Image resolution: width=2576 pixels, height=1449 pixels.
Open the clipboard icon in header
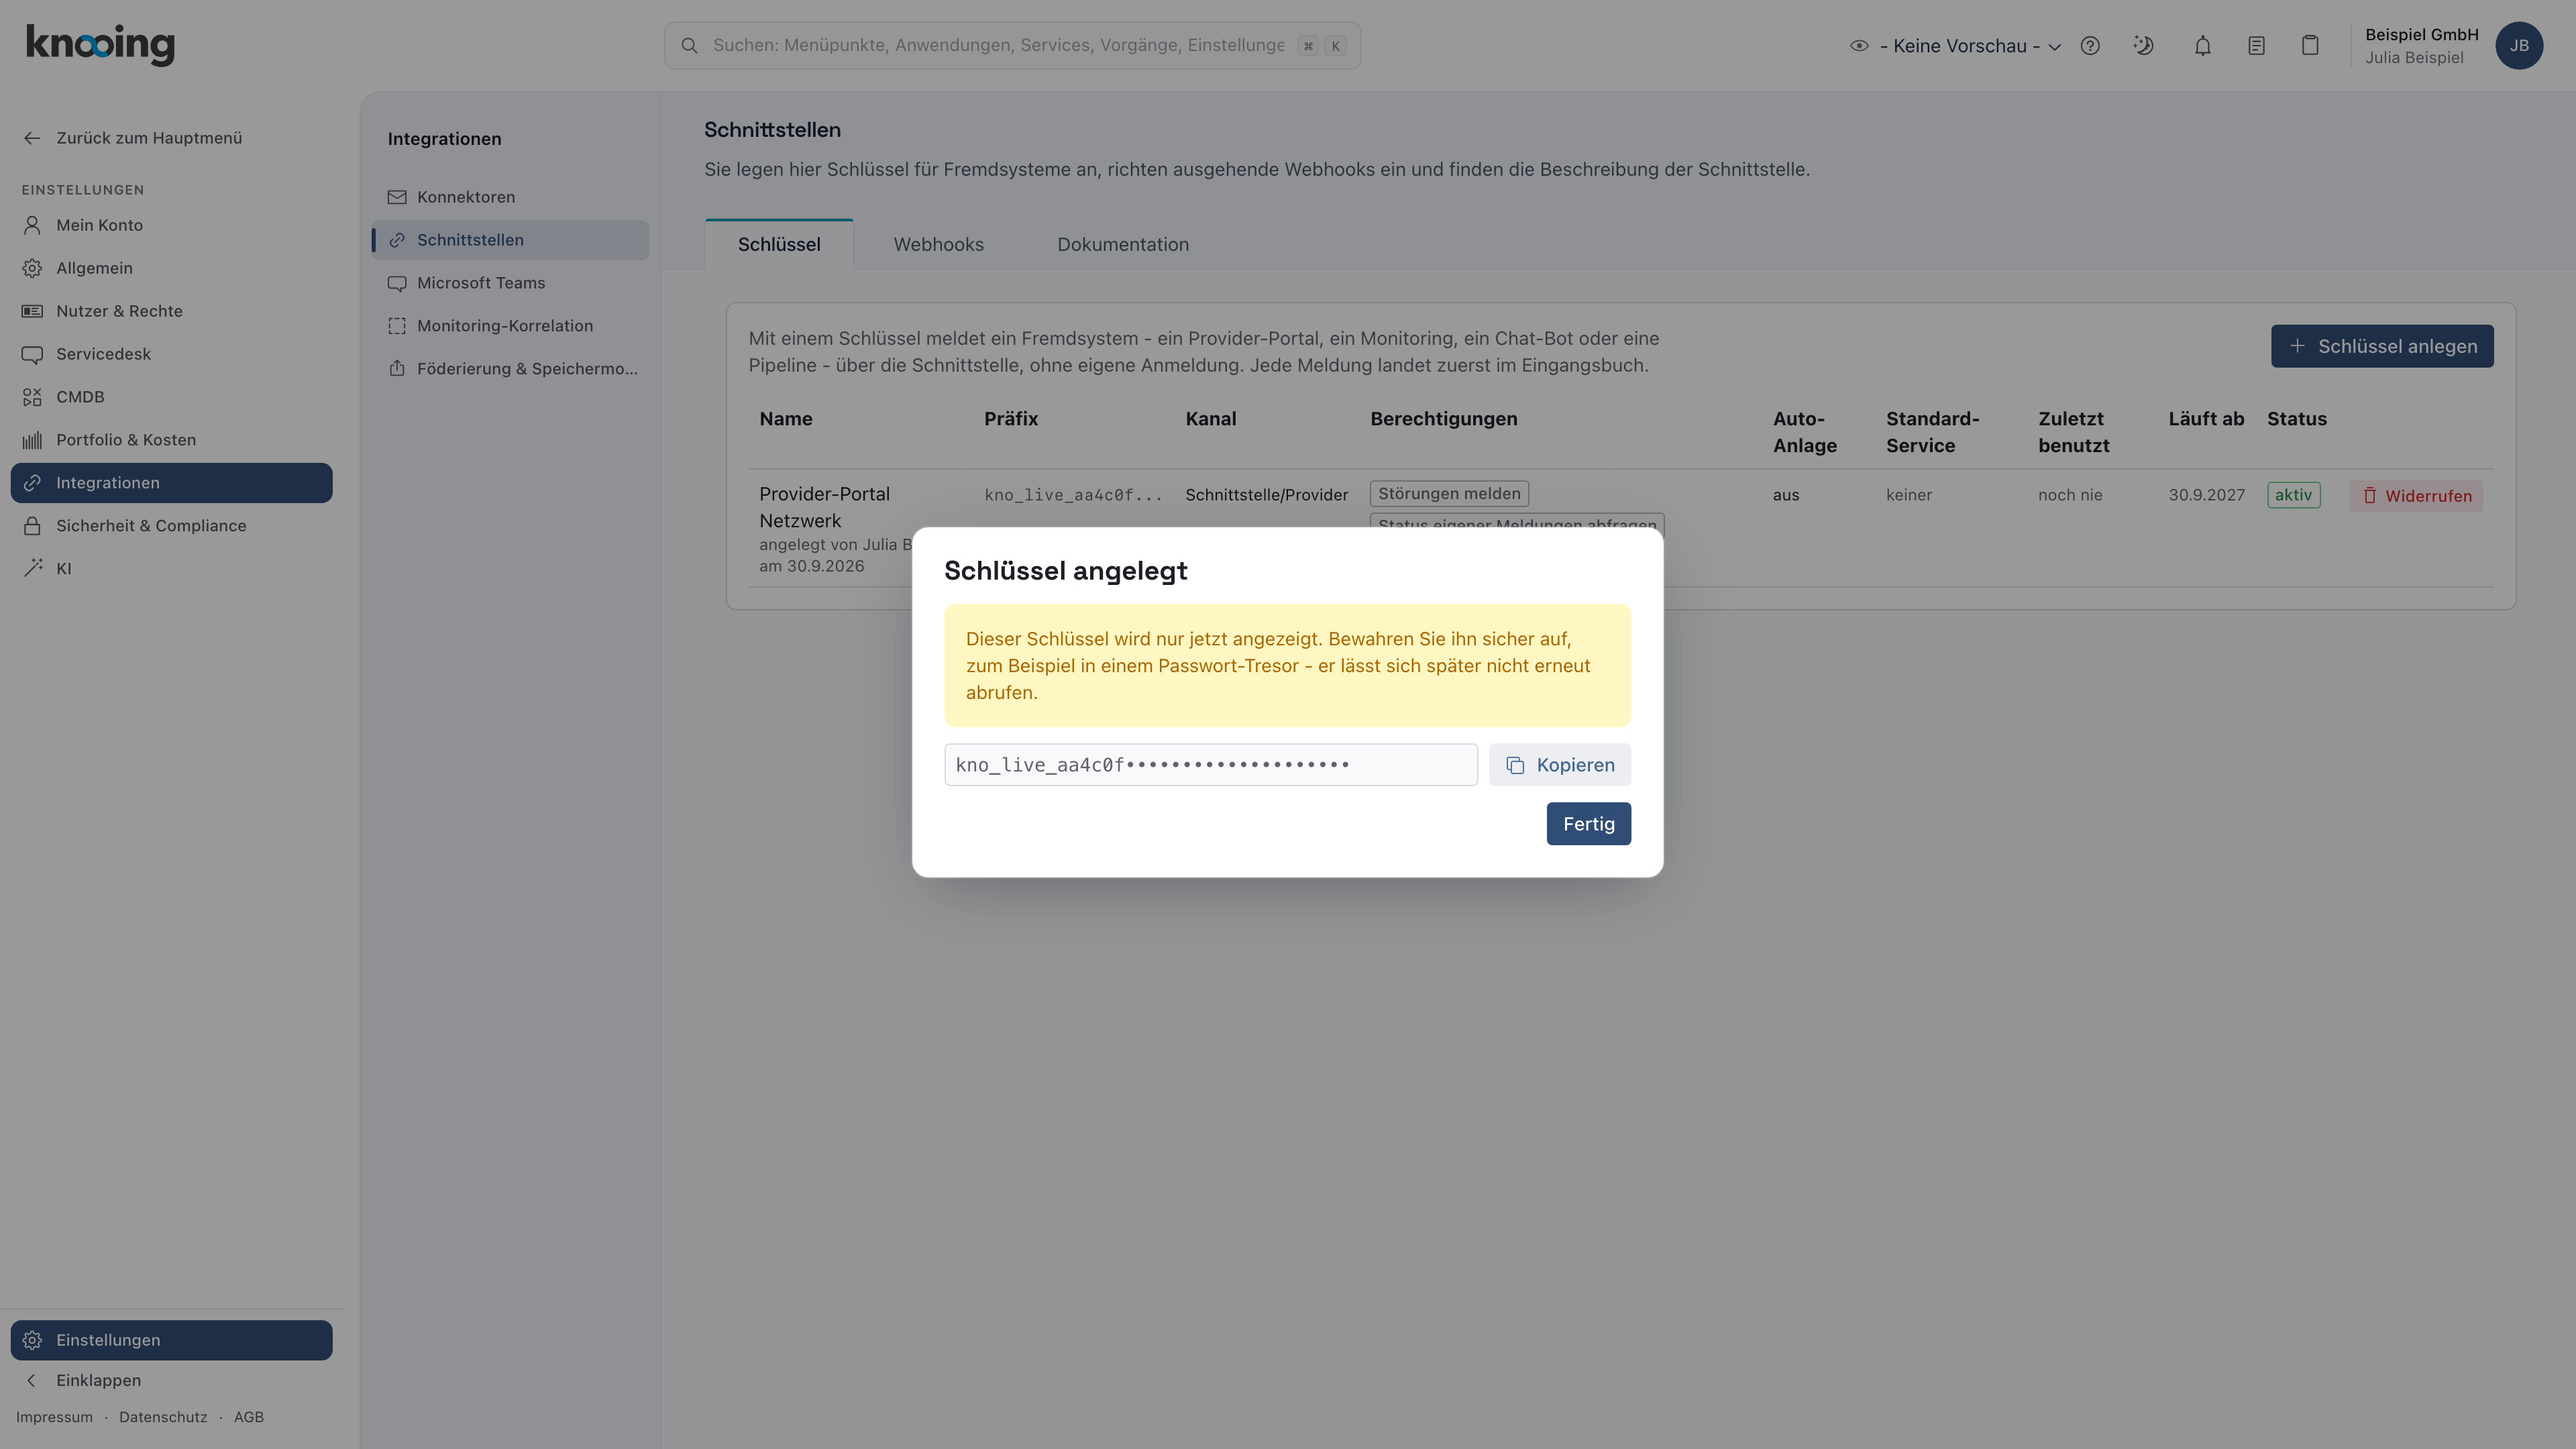[x=2310, y=46]
